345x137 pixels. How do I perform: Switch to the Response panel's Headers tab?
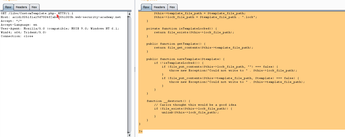point(159,7)
